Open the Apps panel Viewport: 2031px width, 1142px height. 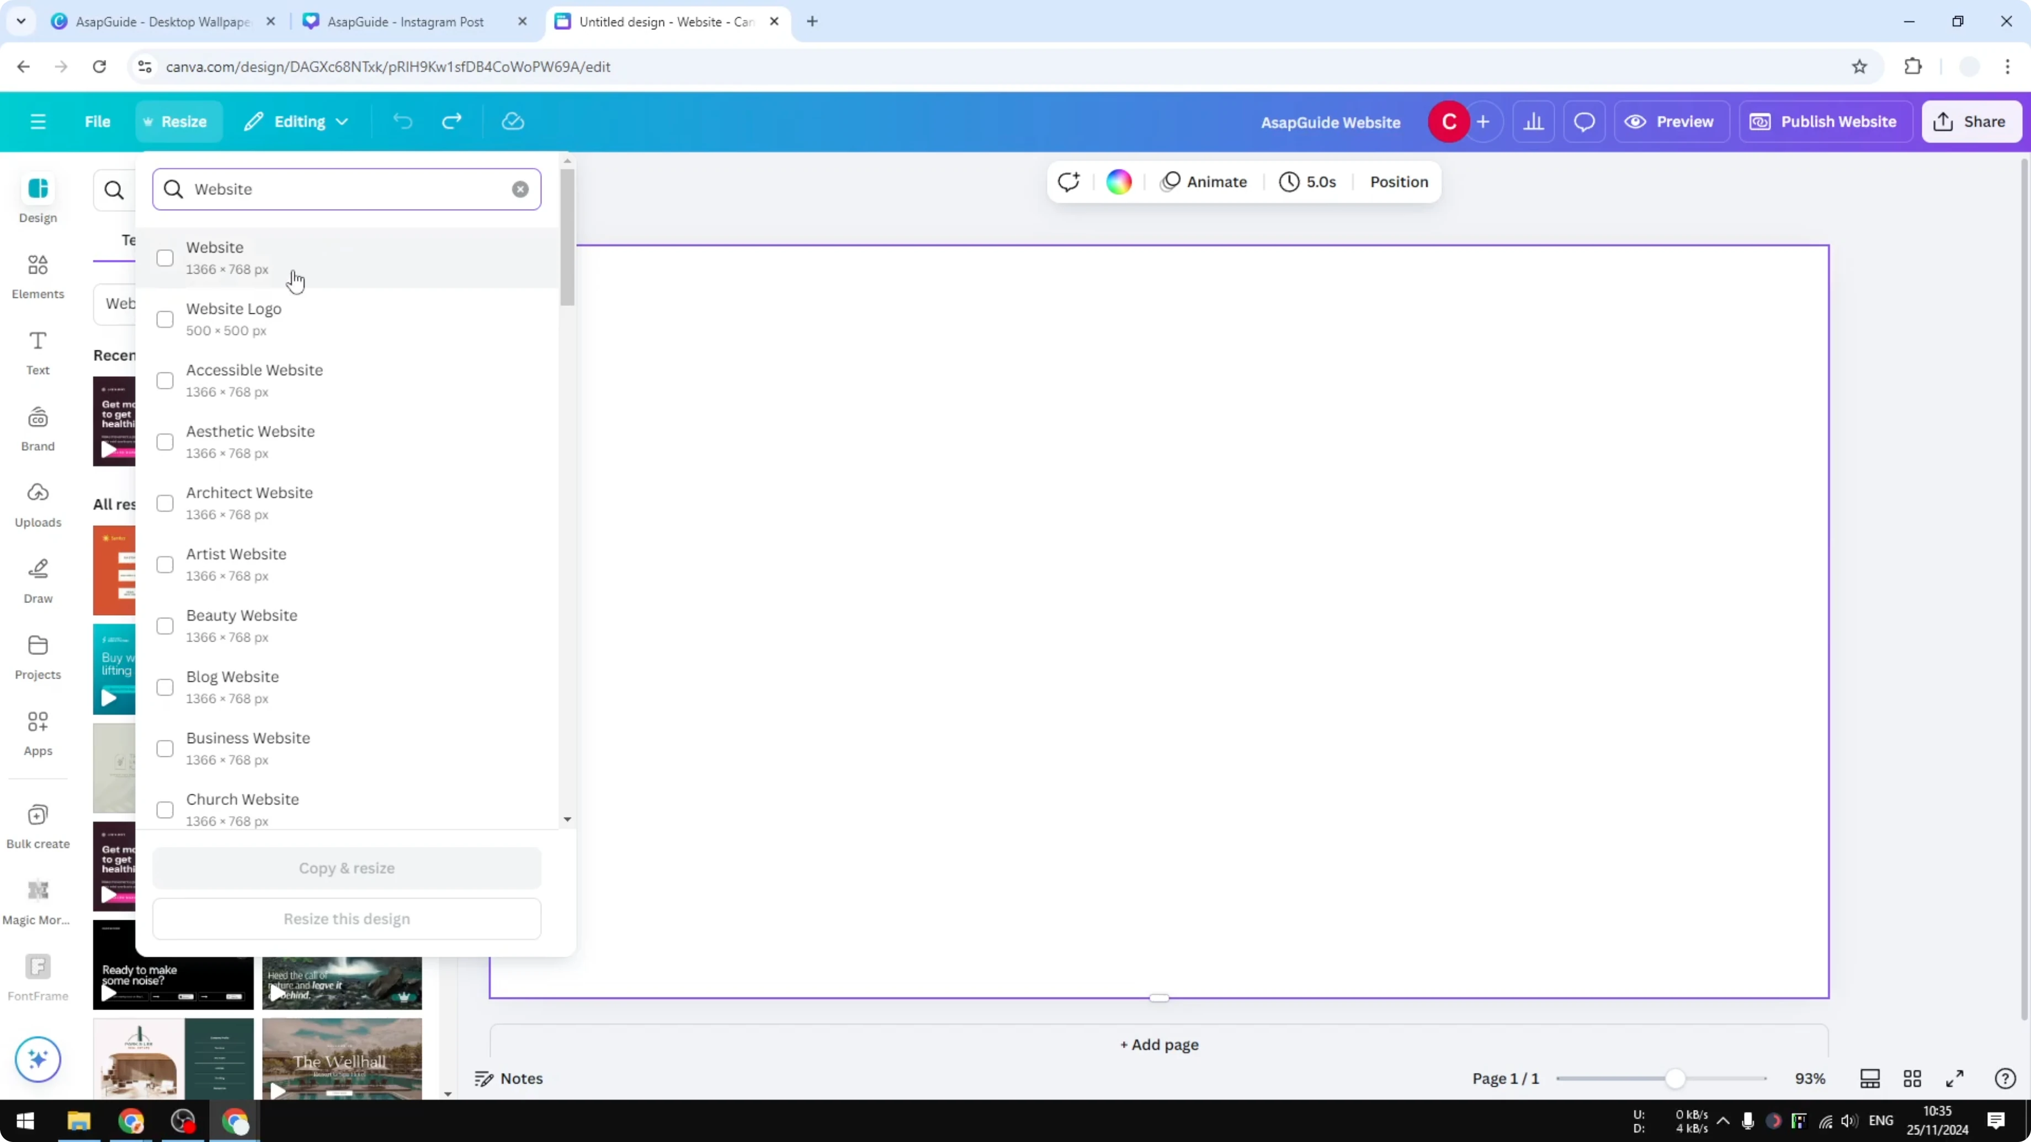pos(37,732)
